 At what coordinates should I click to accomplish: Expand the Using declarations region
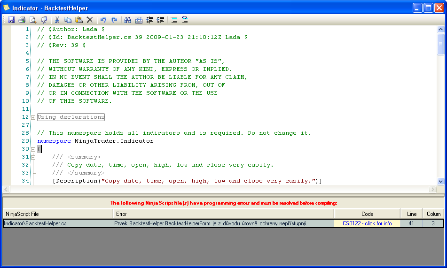(33, 117)
